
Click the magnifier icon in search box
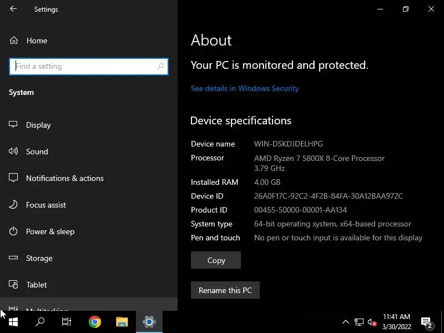[x=160, y=67]
